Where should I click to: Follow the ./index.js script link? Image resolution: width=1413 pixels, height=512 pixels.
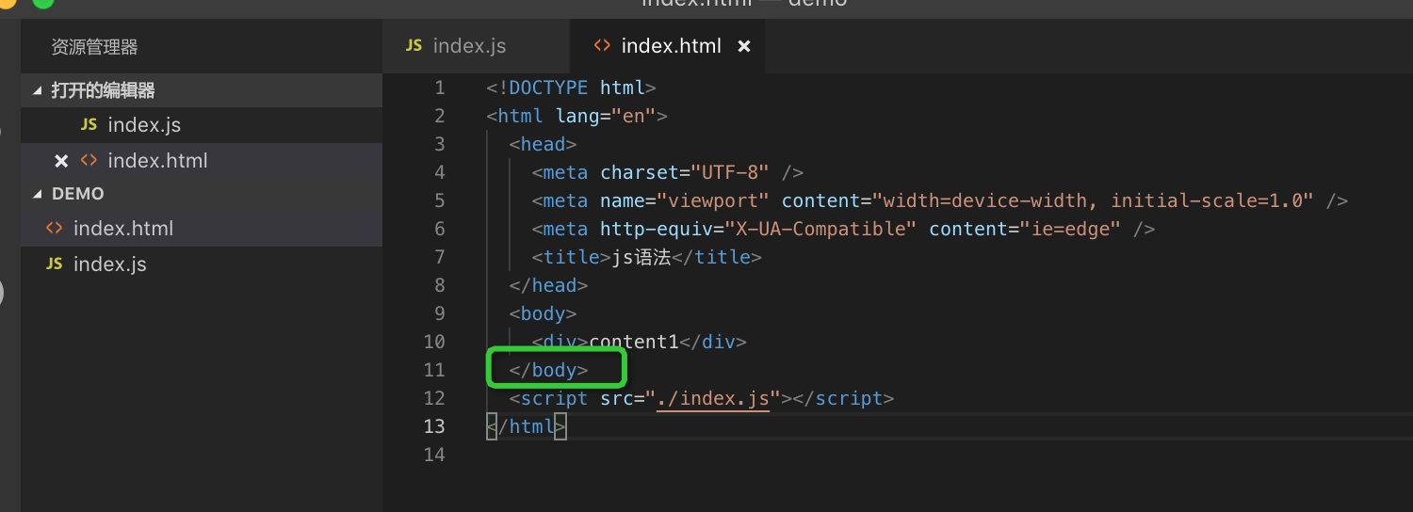click(713, 398)
